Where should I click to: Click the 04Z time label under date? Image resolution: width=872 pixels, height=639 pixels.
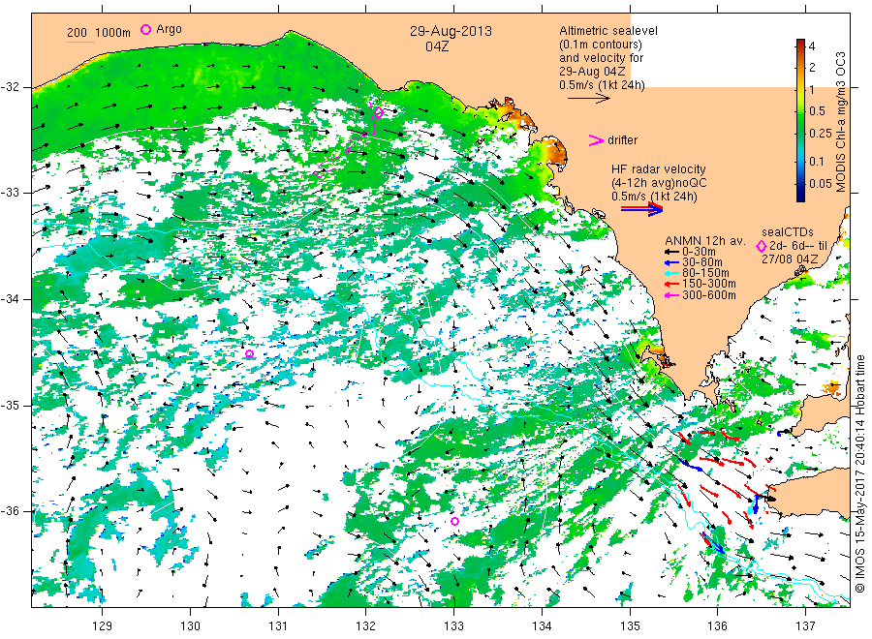(x=437, y=46)
